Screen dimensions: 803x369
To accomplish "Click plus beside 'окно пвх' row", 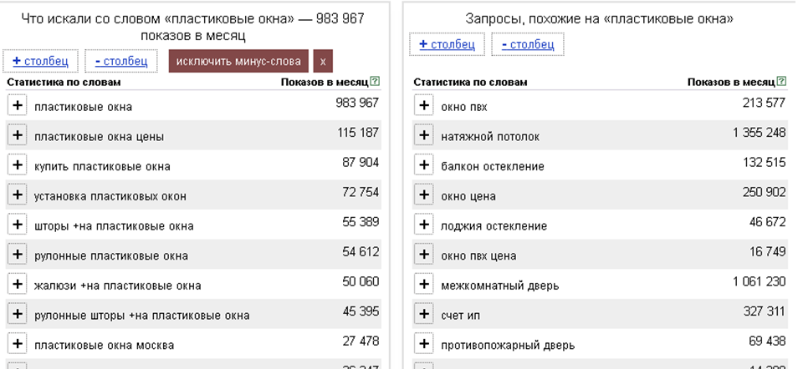I will pyautogui.click(x=423, y=106).
